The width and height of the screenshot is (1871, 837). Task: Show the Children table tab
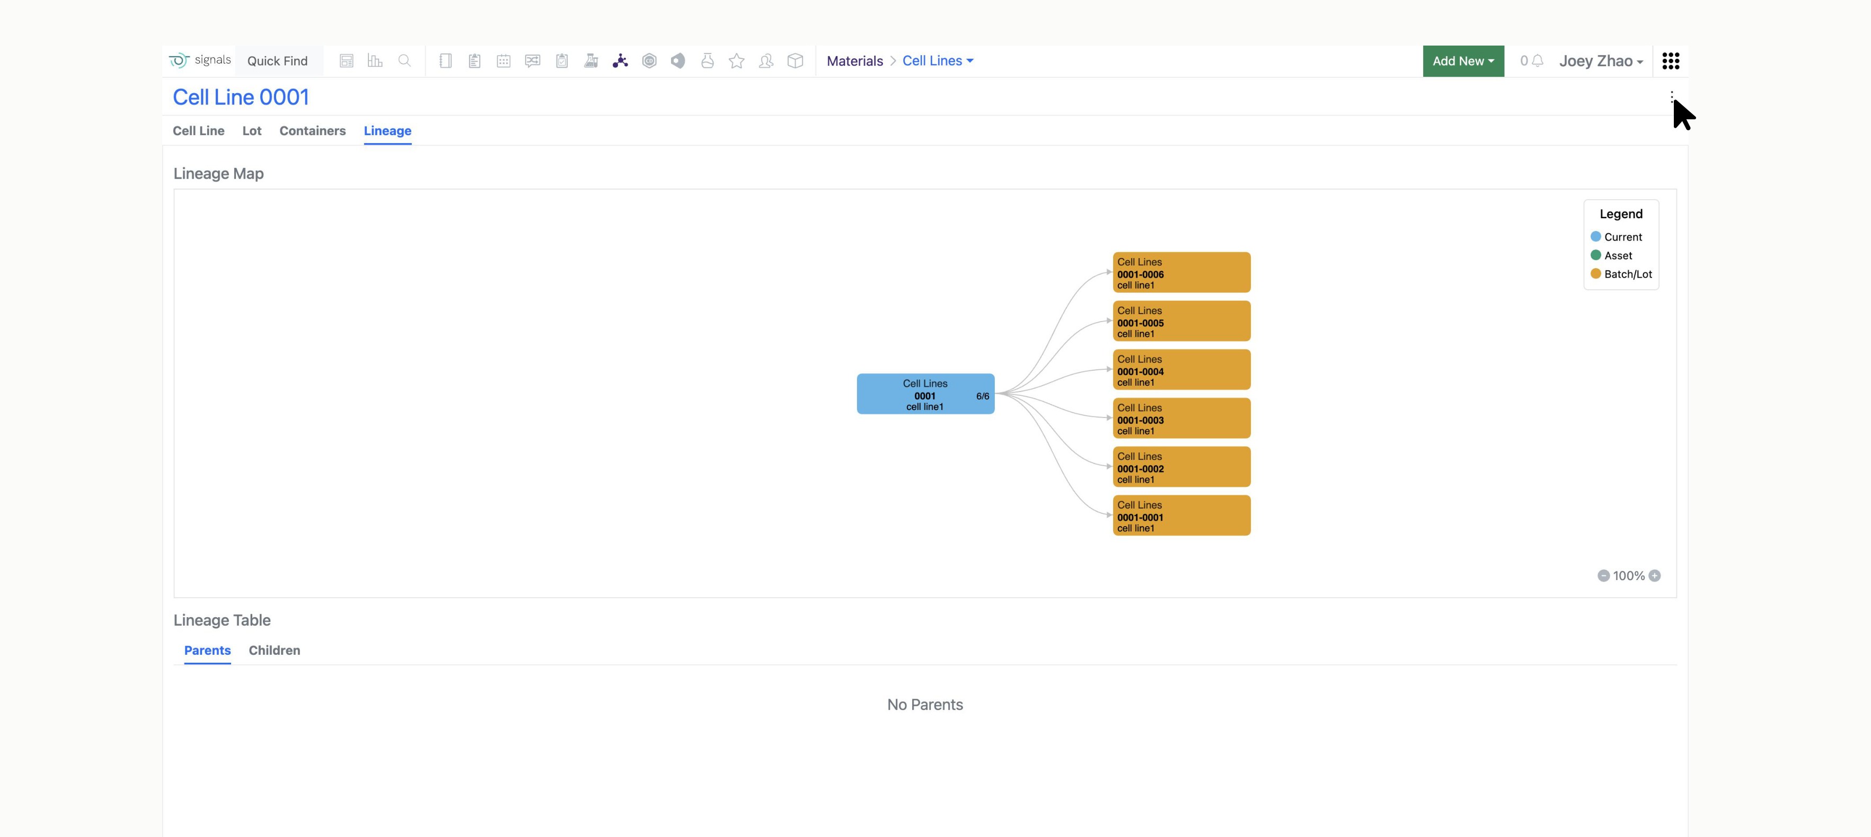274,651
